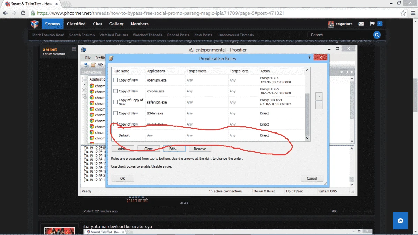Open the Watched Threads link
The width and height of the screenshot is (418, 235).
(x=148, y=35)
